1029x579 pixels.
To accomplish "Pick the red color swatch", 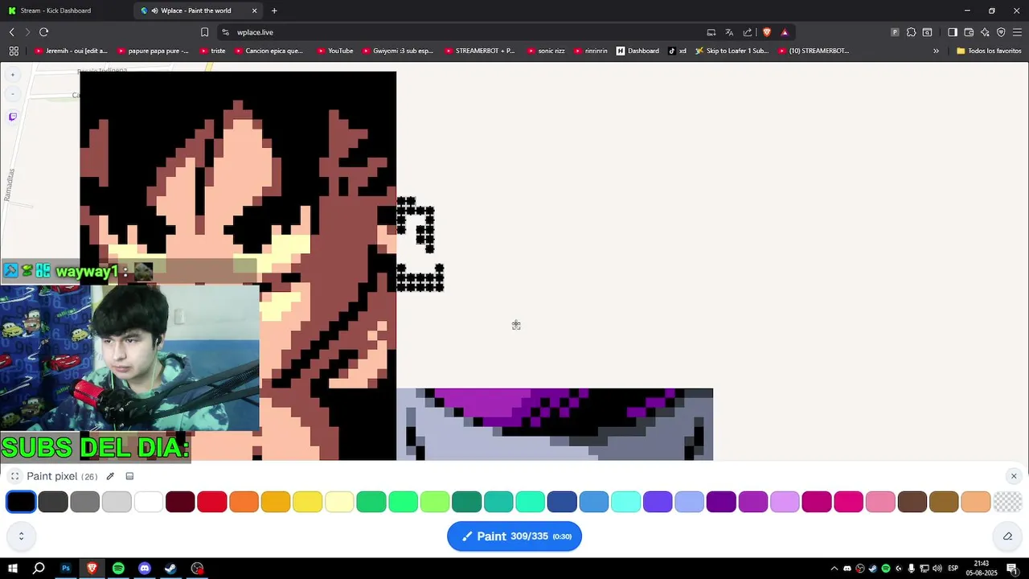I will tap(212, 502).
